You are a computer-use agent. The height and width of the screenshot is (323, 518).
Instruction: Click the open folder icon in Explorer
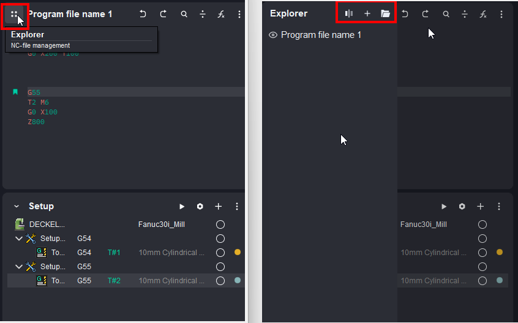[385, 13]
